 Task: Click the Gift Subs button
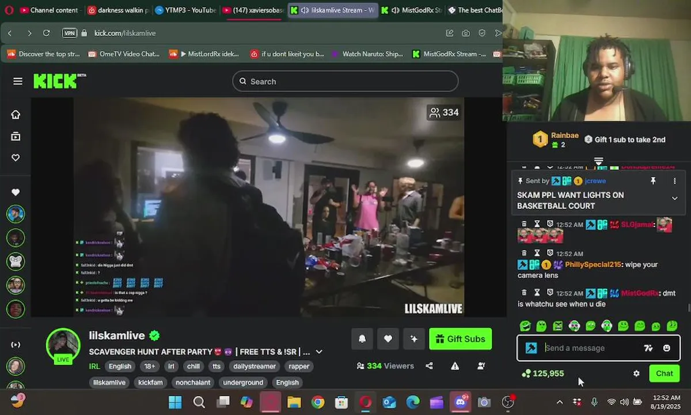click(461, 339)
